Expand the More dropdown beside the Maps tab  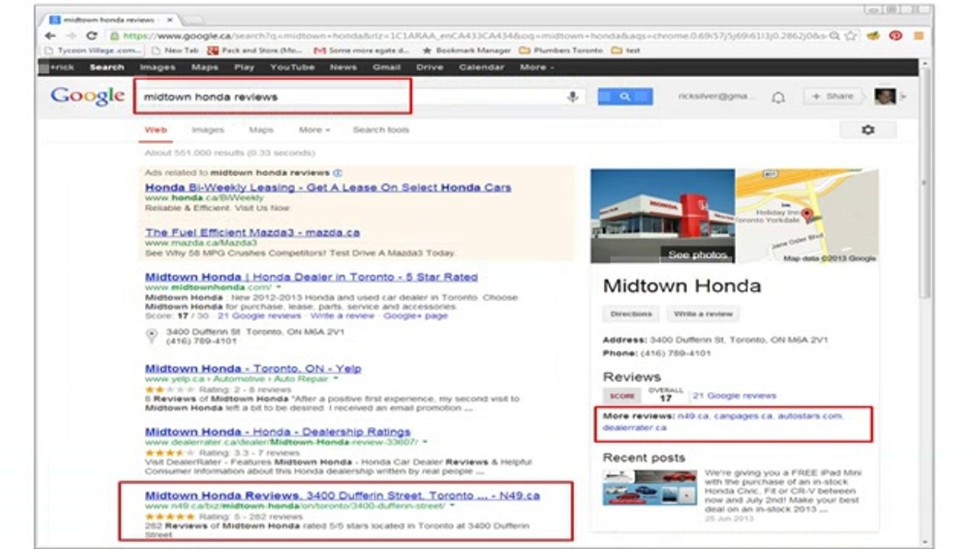tap(314, 130)
